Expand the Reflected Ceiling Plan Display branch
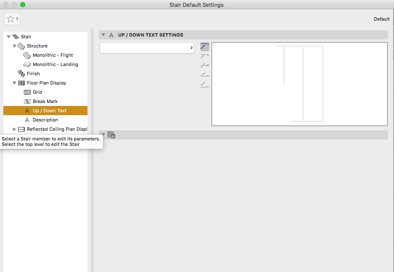The height and width of the screenshot is (272, 394). tap(15, 129)
